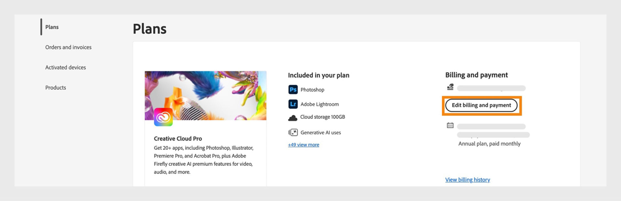Click the cloud storage icon
The width and height of the screenshot is (621, 201).
coord(293,118)
